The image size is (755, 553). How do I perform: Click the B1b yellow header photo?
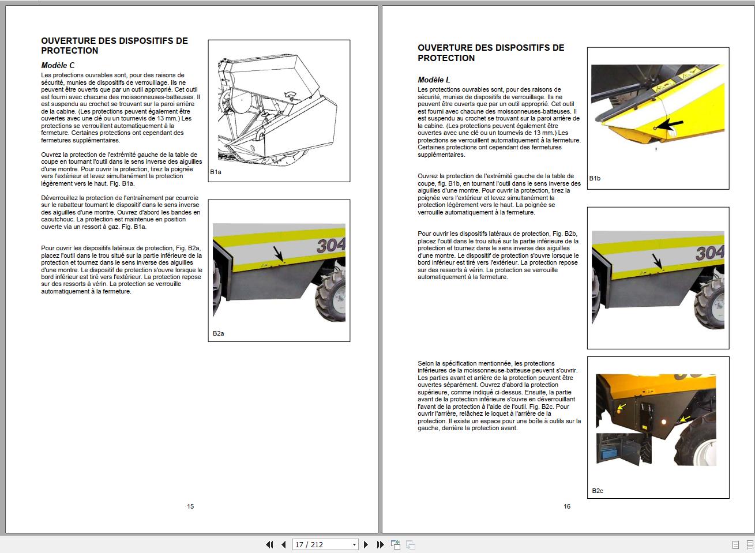[658, 110]
